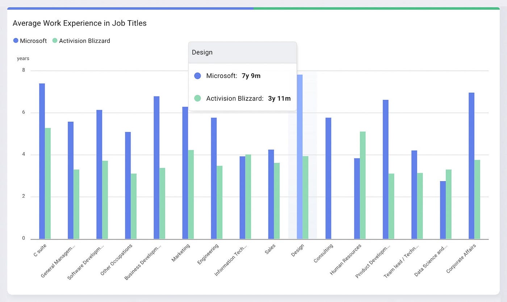Click the blue Data Science bar
The image size is (507, 302).
[x=443, y=210]
